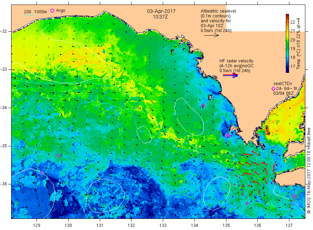Click the colorbar tick value 21

click(292, 31)
